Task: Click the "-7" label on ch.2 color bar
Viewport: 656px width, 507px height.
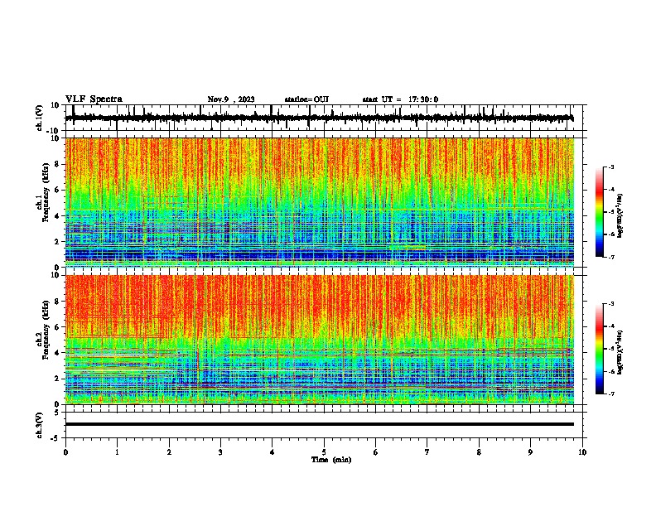Action: [x=611, y=394]
